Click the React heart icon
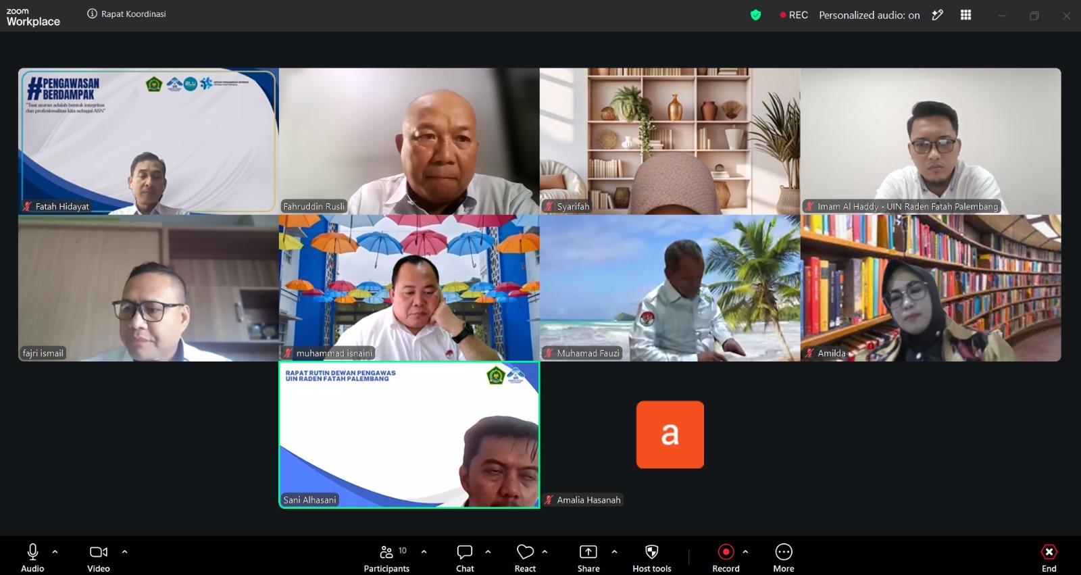Viewport: 1081px width, 575px height. point(525,552)
